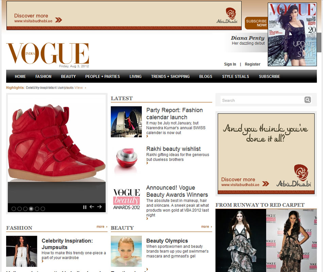Click the Subscribe Now button
The height and width of the screenshot is (272, 323).
point(256,23)
